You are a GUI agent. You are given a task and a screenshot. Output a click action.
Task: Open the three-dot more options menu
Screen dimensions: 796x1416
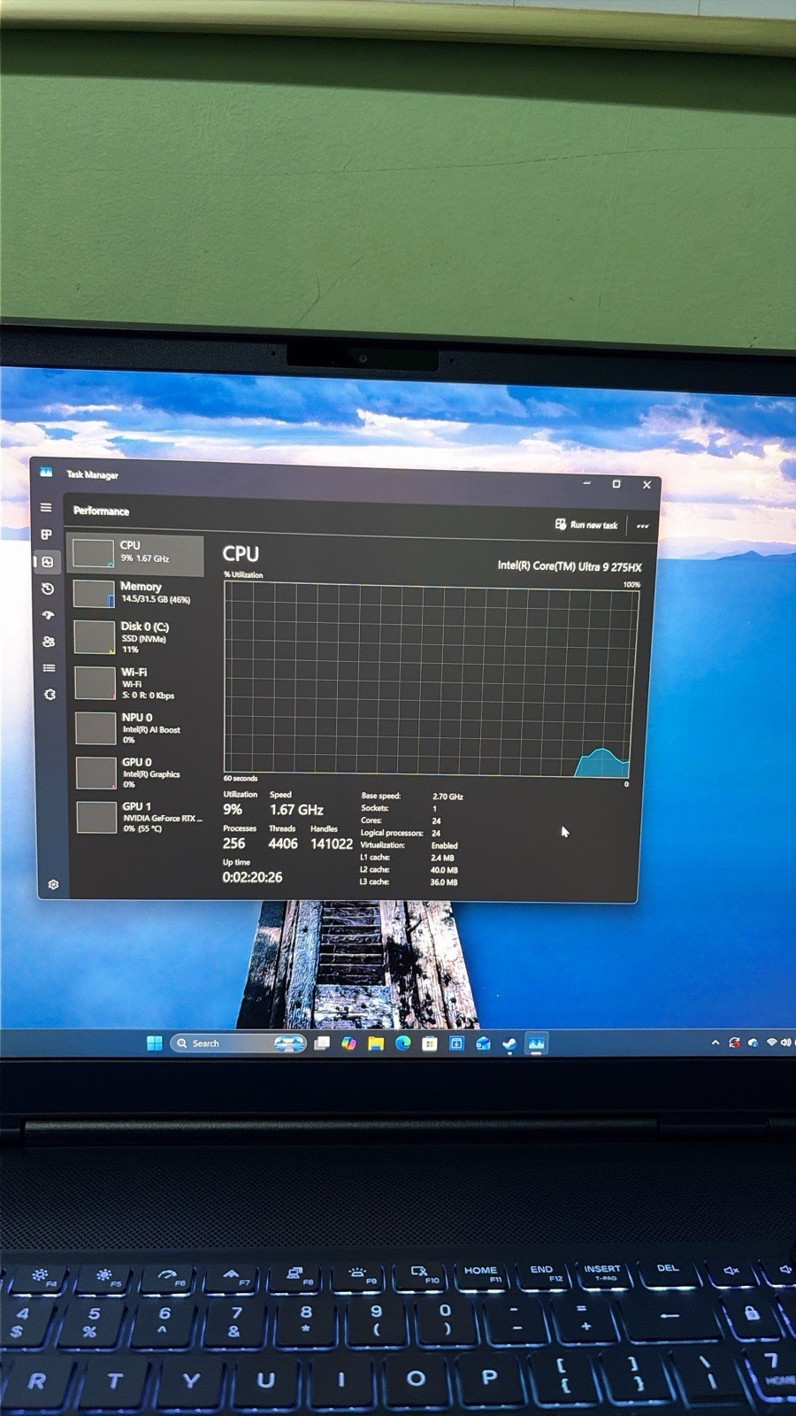(642, 526)
